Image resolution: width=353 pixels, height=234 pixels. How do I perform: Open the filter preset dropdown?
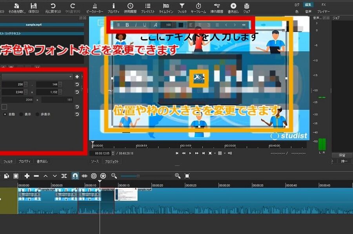[x=71, y=76]
